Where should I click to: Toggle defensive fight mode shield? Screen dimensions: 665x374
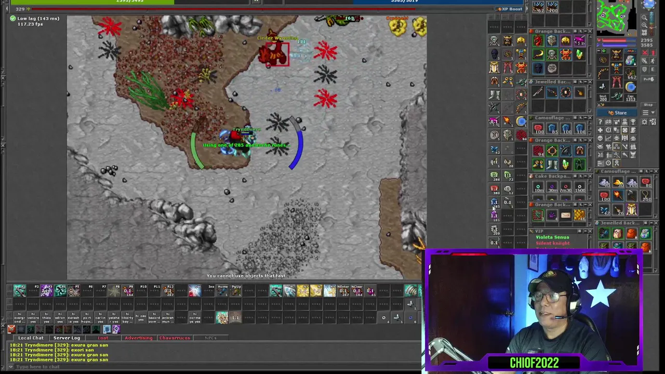point(645,70)
